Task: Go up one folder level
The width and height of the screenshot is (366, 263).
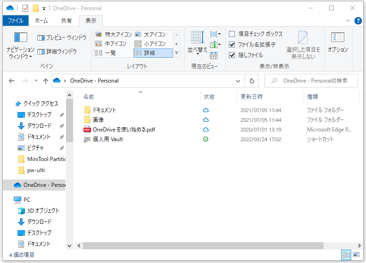Action: [46, 81]
